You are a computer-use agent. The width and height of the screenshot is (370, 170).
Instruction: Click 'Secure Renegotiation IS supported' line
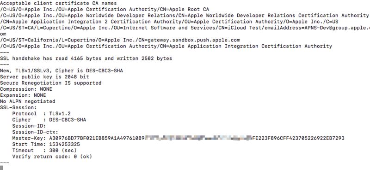pos(51,83)
